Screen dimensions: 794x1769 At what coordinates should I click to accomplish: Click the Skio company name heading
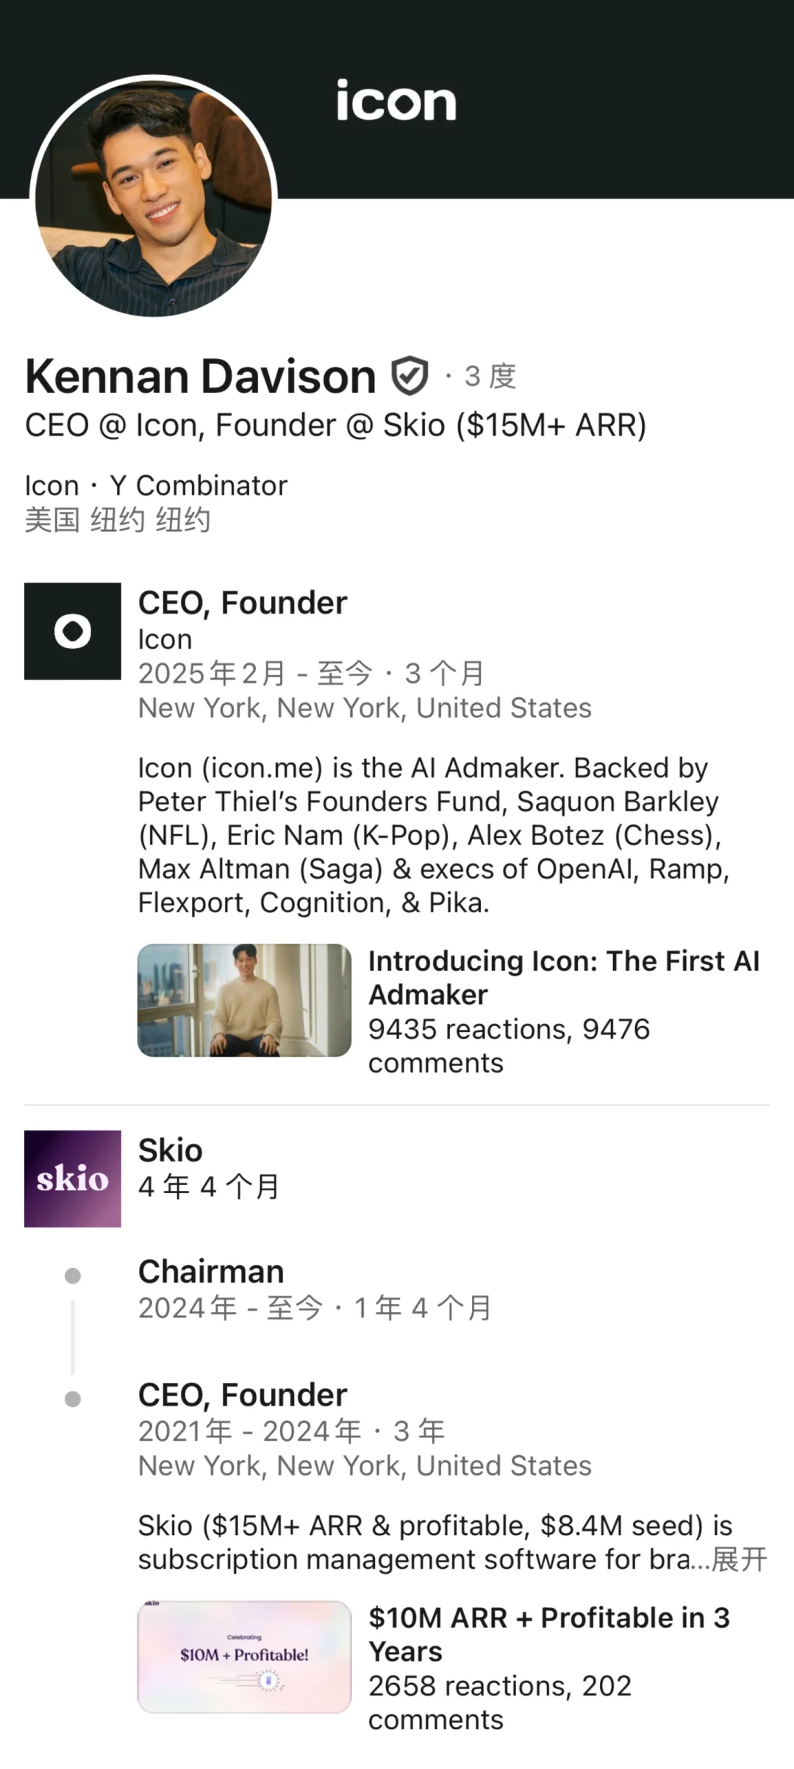pyautogui.click(x=171, y=1150)
